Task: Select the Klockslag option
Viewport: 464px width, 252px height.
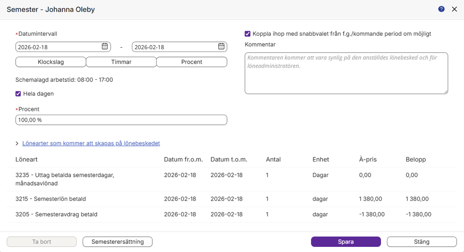Action: [x=51, y=62]
